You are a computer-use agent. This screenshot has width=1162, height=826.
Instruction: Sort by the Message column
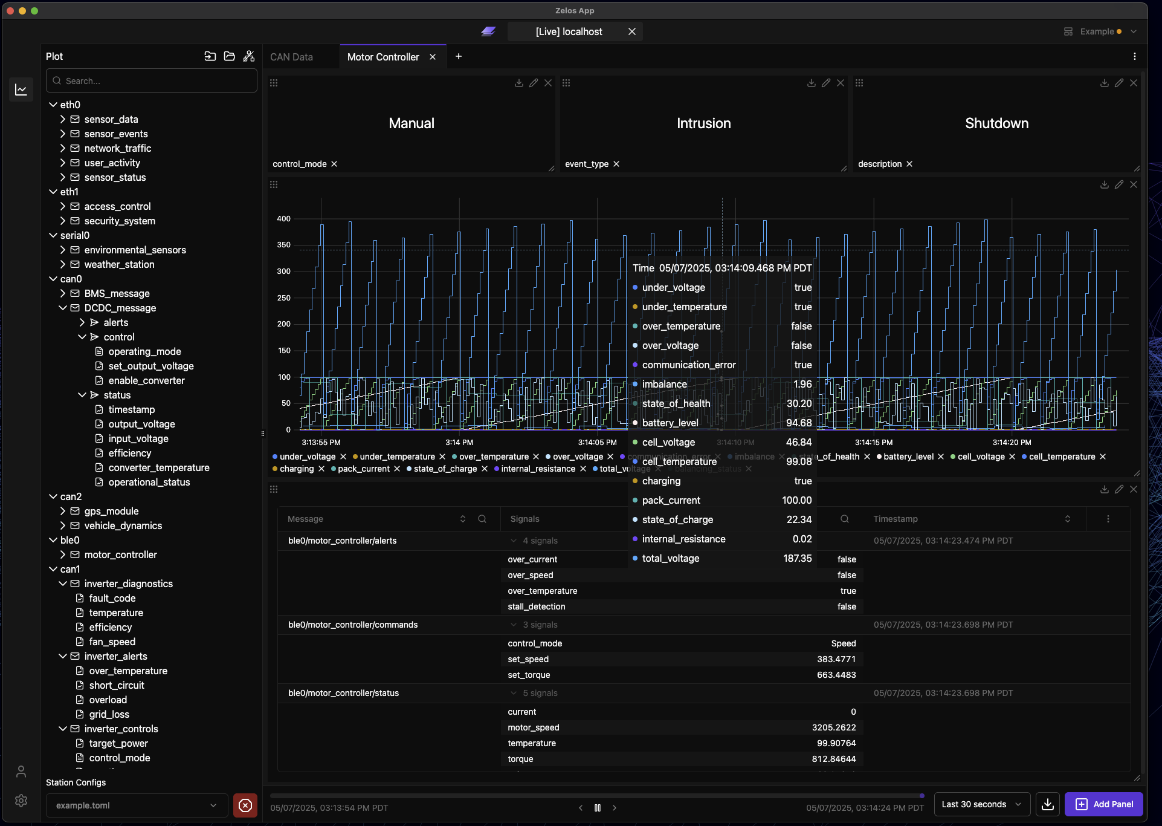click(463, 519)
